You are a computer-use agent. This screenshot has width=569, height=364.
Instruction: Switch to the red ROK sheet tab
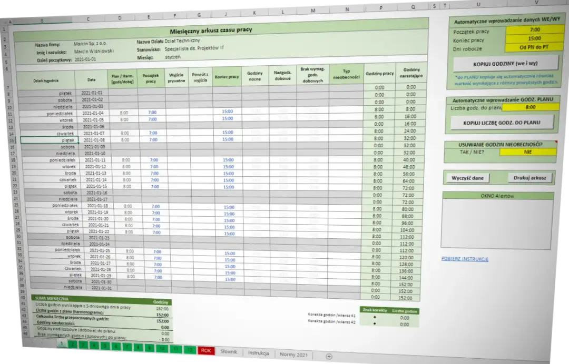coord(206,350)
